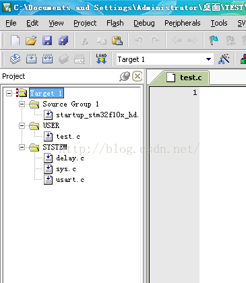
Task: Open the Target 1 dropdown list
Action: click(208, 59)
